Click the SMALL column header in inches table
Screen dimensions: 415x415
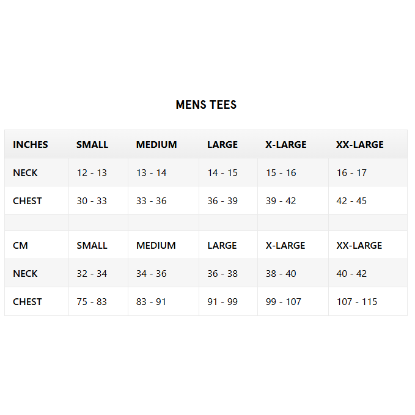tap(92, 145)
